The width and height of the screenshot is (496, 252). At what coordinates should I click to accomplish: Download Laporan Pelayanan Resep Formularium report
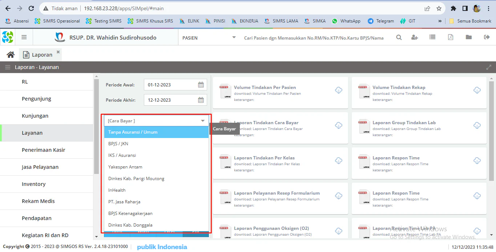pos(339,196)
